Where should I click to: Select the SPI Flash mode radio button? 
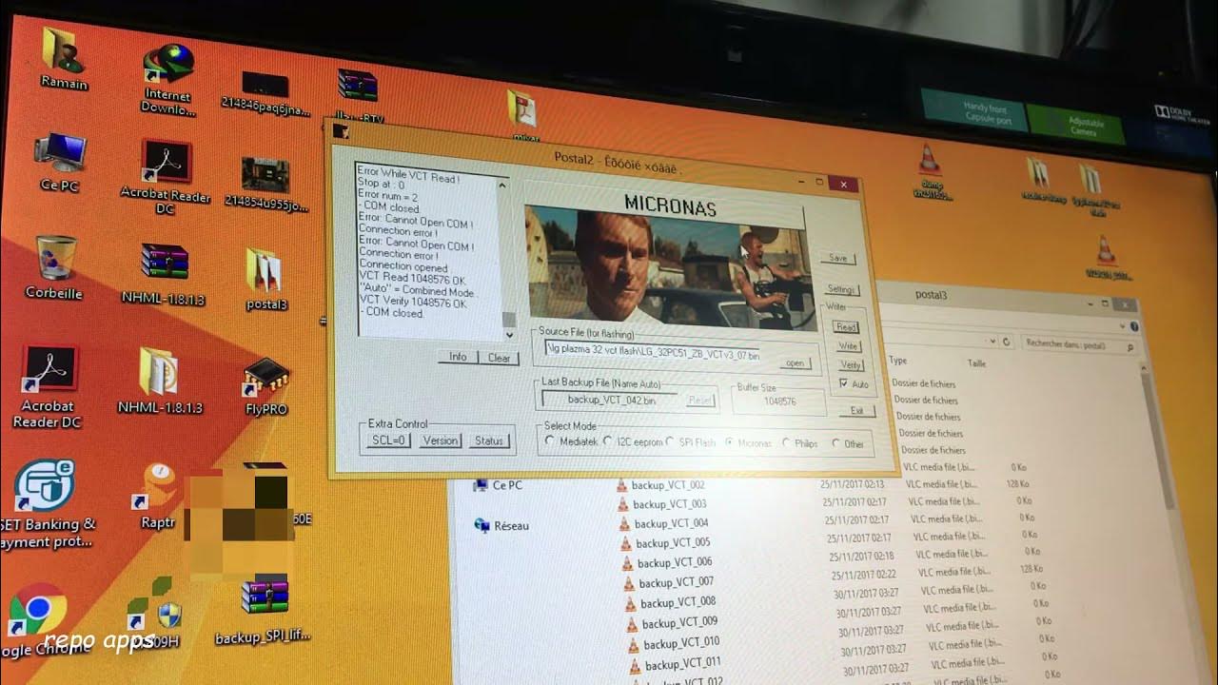point(670,442)
